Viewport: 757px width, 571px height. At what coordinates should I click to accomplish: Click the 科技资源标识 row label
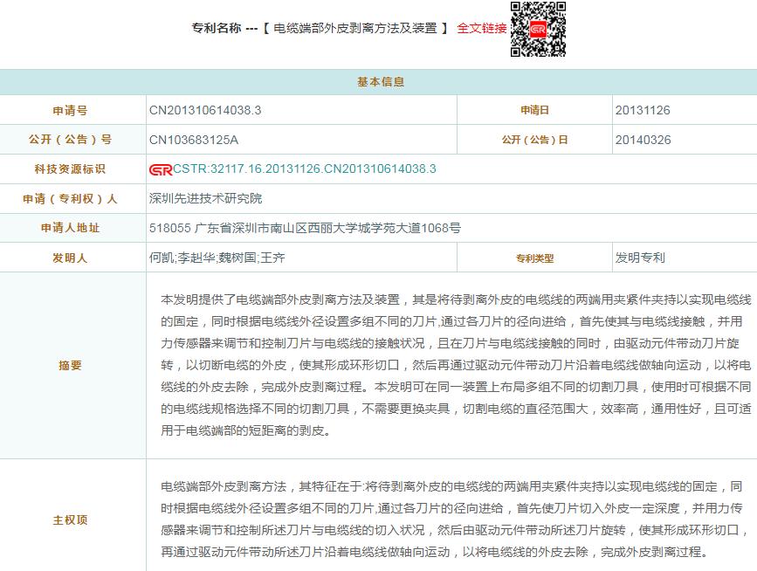click(x=70, y=169)
